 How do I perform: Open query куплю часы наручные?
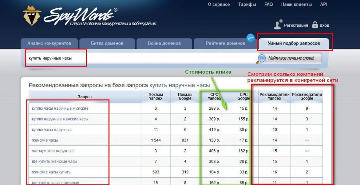coord(52,130)
